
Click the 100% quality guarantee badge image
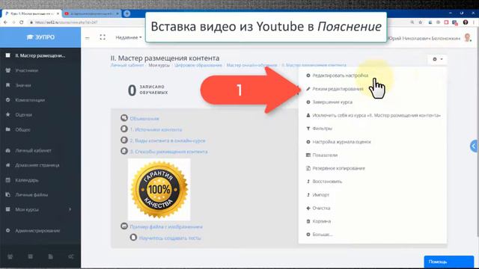159,189
